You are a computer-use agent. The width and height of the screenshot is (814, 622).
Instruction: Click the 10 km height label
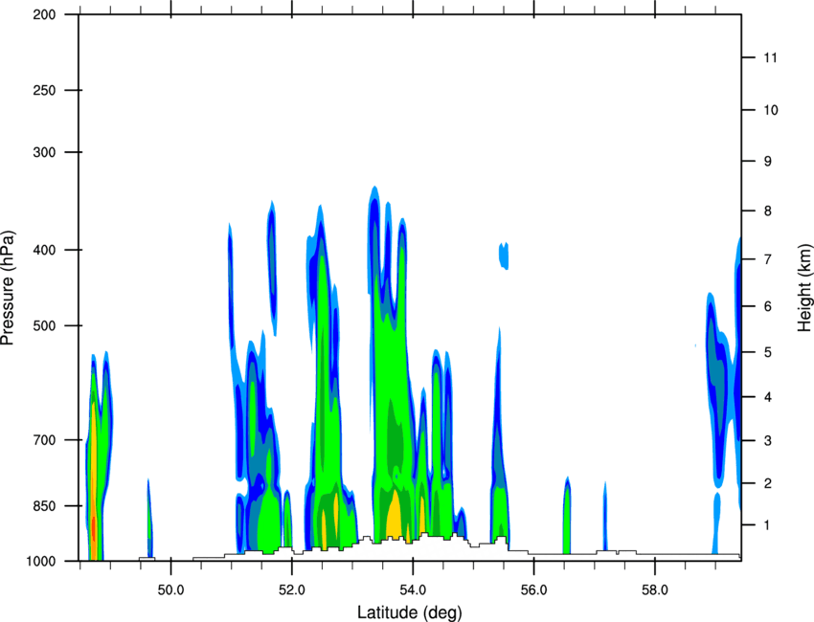coord(771,110)
